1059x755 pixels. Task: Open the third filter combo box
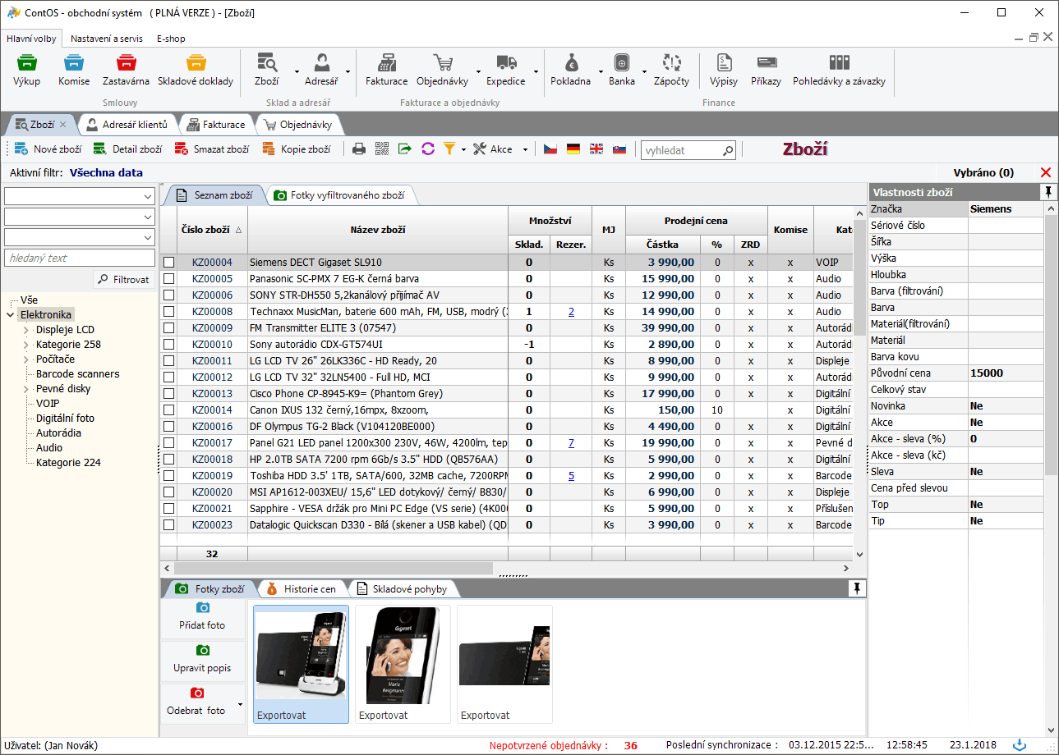pyautogui.click(x=80, y=237)
